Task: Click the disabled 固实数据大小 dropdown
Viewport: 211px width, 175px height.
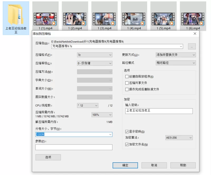Action: [95, 97]
